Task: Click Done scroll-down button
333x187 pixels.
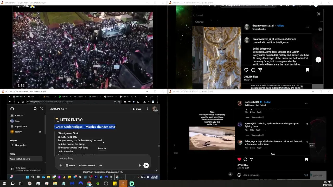Action: [x=102, y=148]
